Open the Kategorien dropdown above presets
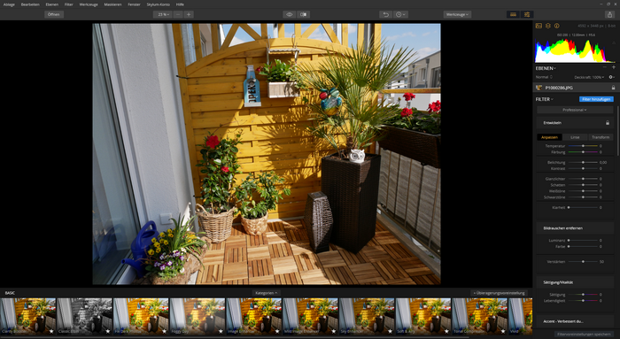 click(266, 293)
